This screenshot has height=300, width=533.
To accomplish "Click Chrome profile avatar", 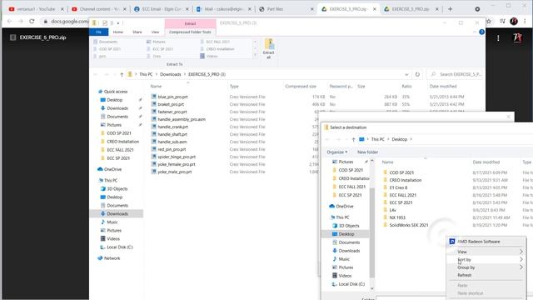I will tap(514, 21).
